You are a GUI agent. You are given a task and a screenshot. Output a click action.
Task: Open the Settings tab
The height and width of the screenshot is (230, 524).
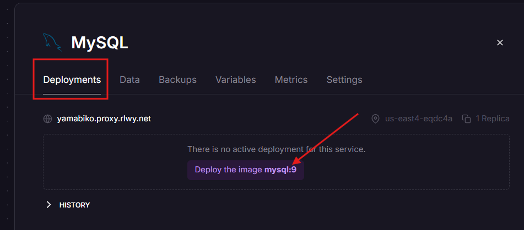(344, 80)
